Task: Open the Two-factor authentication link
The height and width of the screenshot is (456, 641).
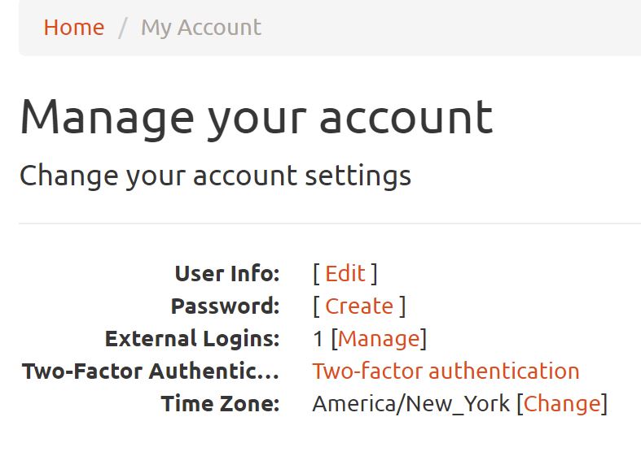Action: [446, 371]
